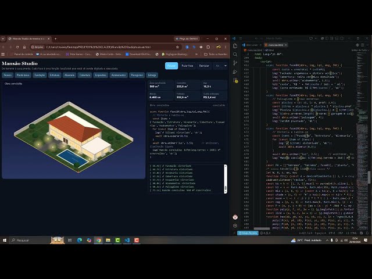Viewport: 372px width, 279px height.
Task: Switch to Chrome on the taskbar
Action: (98, 240)
